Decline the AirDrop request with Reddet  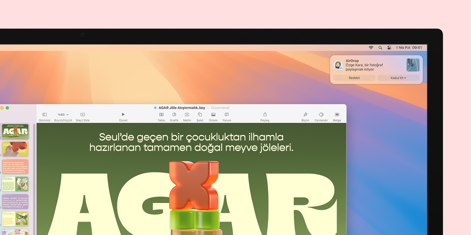tap(354, 78)
